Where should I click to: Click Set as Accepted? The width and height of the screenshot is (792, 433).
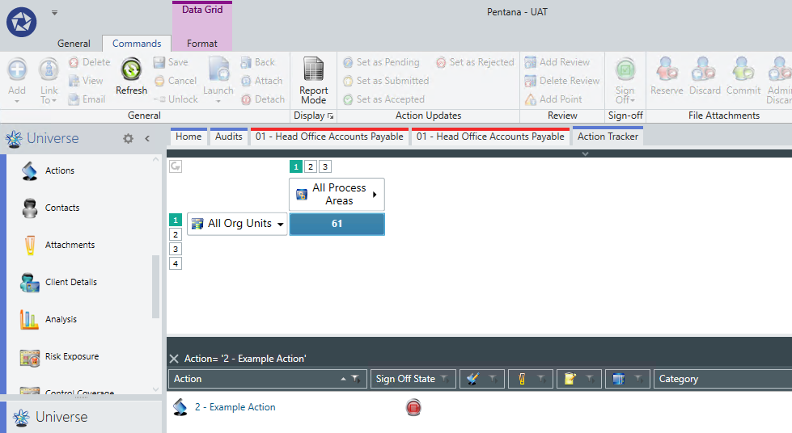point(384,99)
